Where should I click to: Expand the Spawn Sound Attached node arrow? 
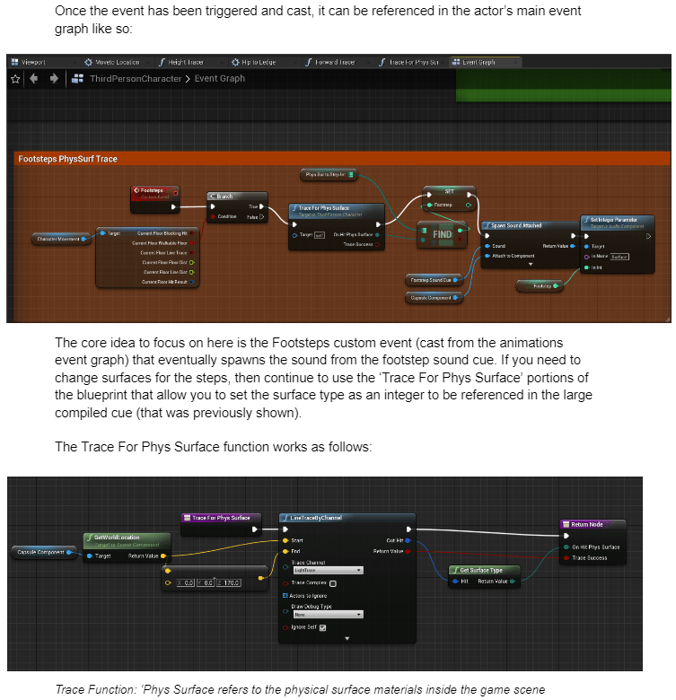[530, 265]
